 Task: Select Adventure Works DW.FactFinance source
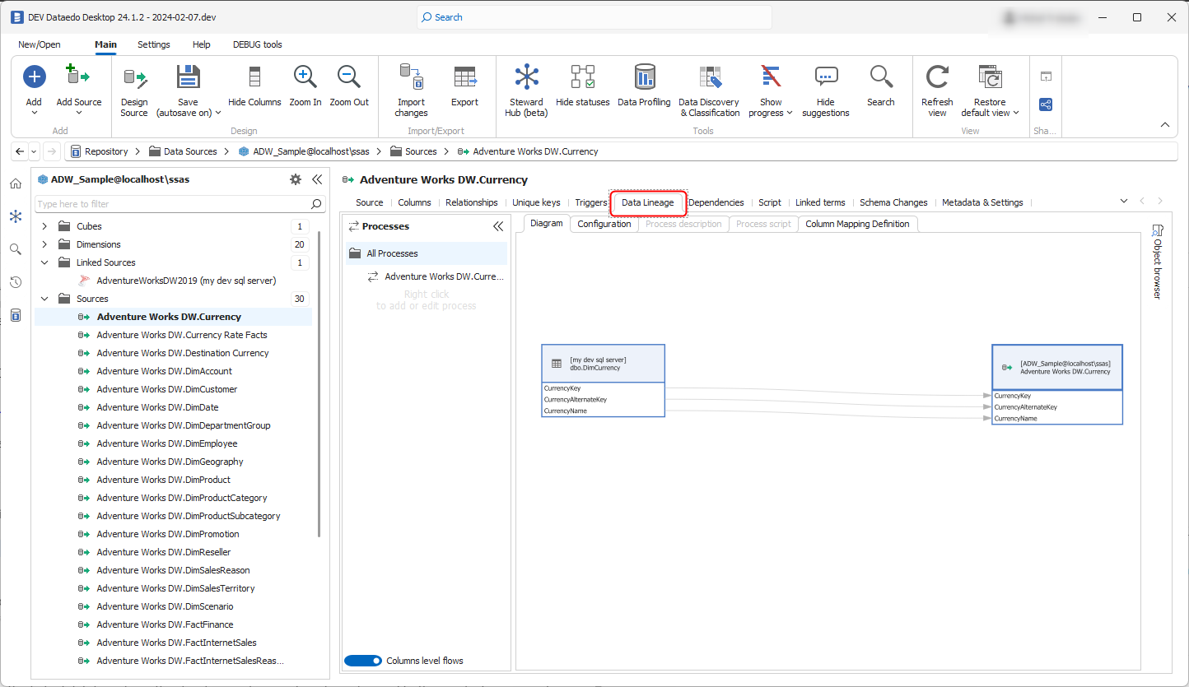coord(165,624)
